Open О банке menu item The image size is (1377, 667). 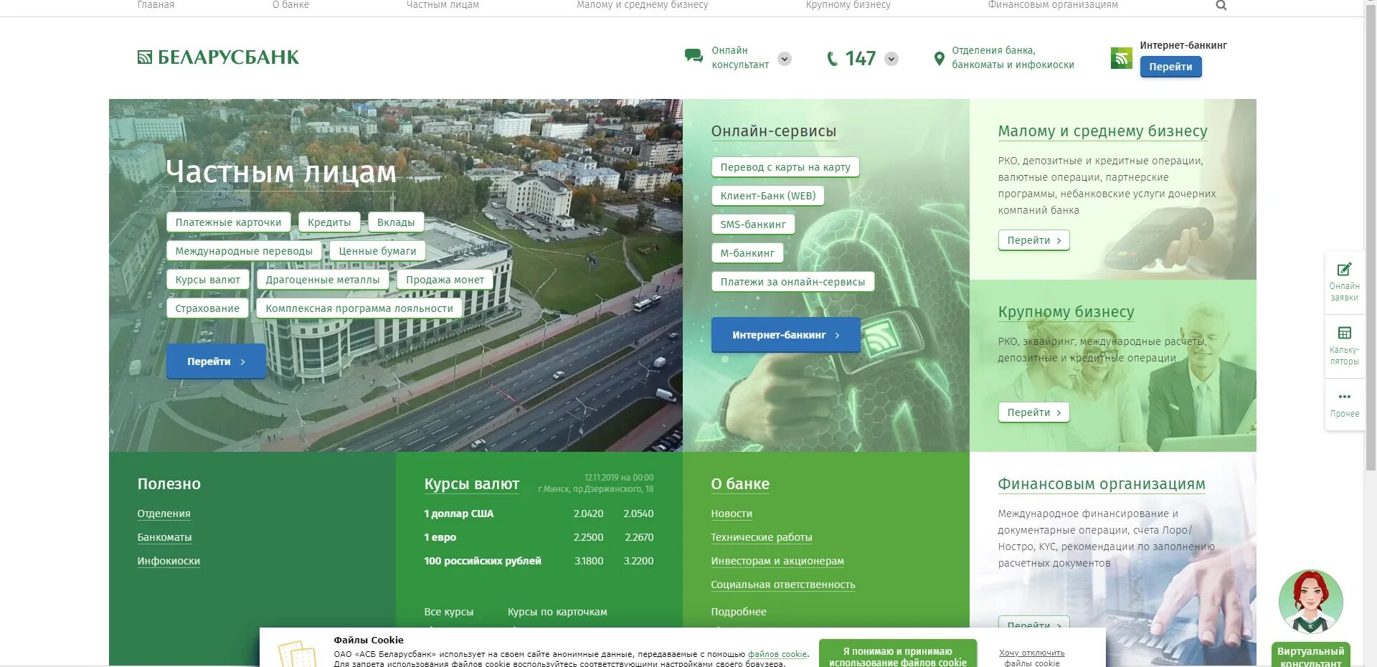(x=290, y=5)
